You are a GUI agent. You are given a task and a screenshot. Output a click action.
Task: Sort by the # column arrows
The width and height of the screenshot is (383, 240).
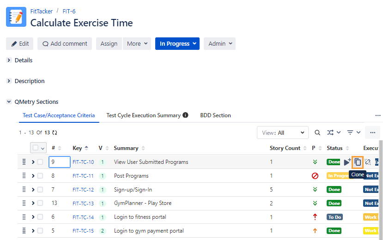59,148
